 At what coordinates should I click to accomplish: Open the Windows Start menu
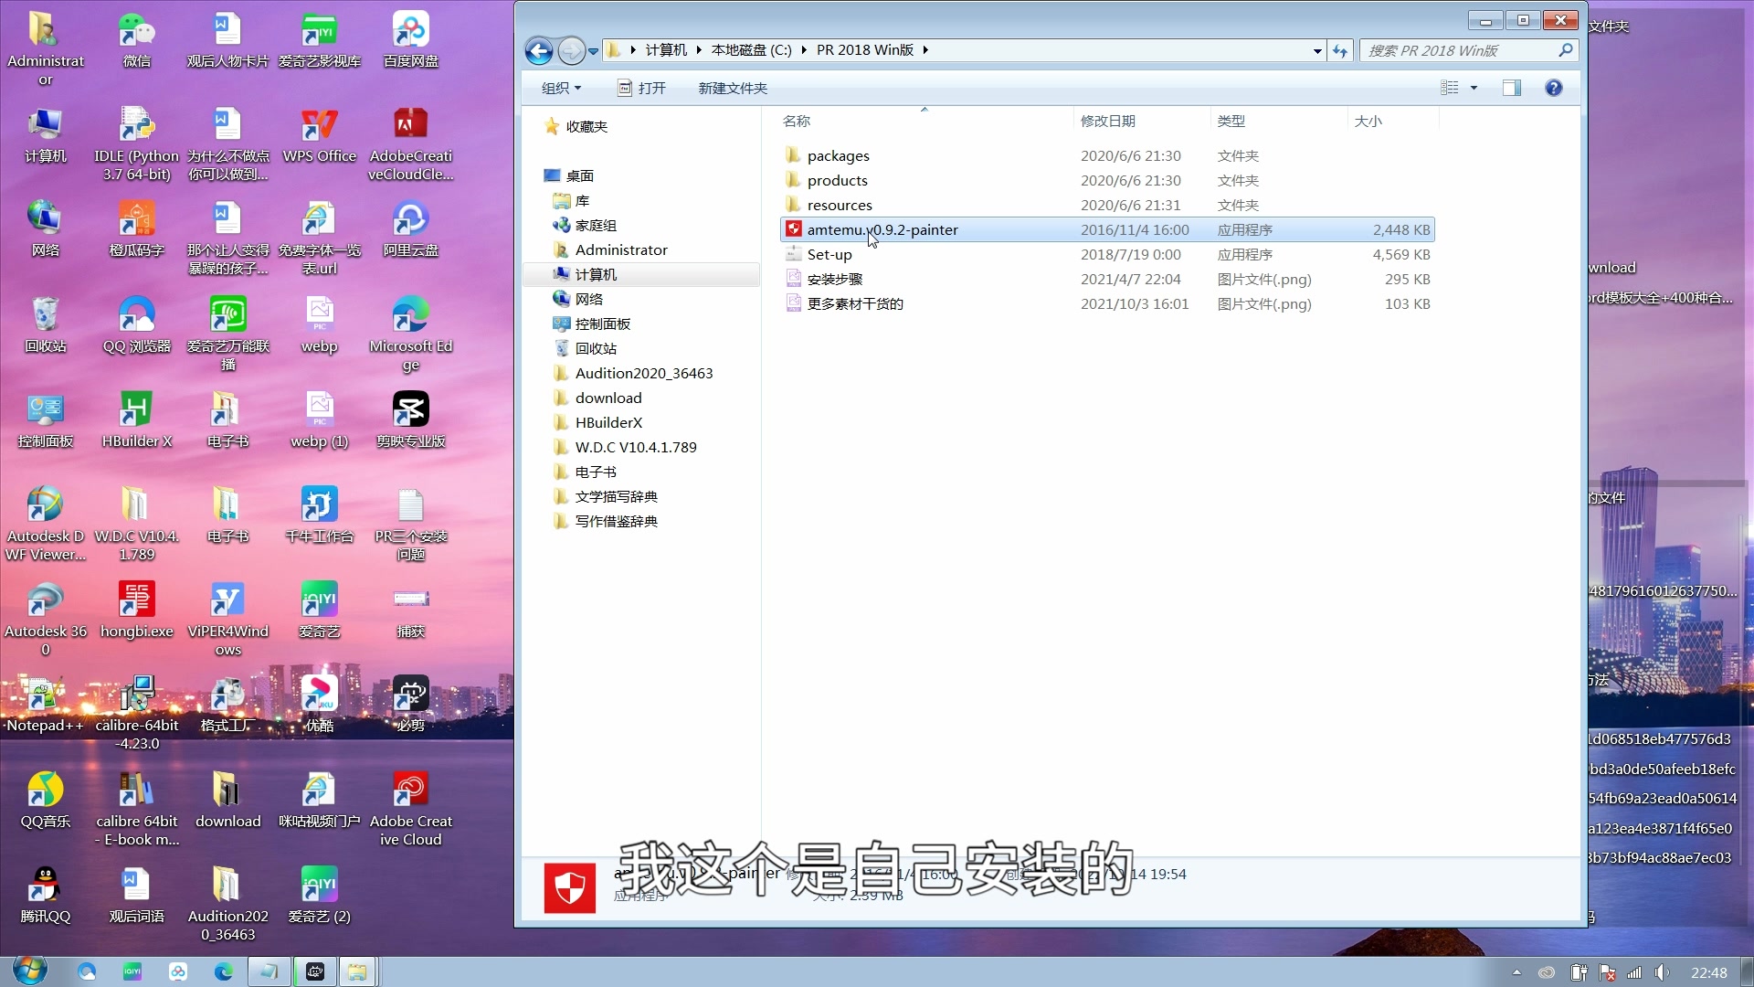[x=27, y=971]
